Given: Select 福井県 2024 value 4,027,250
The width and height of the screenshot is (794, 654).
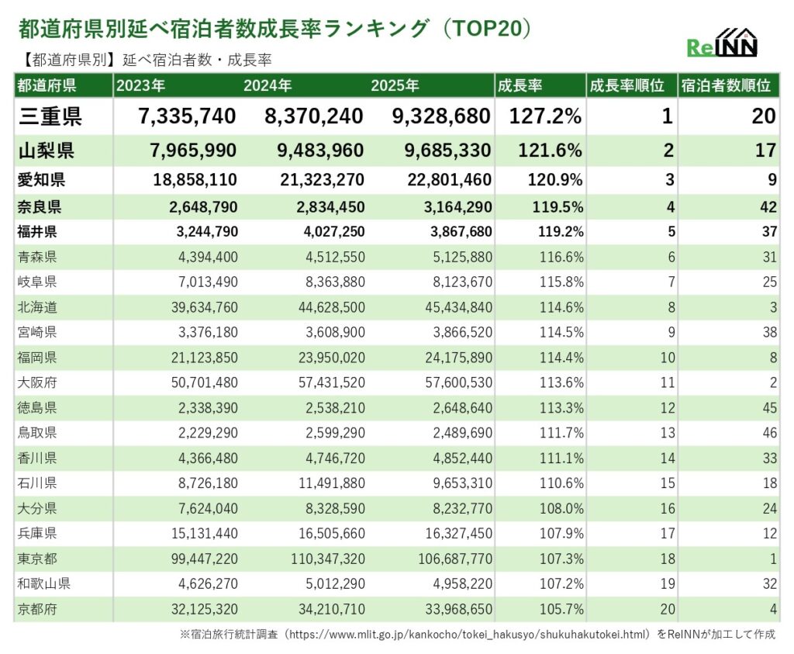Looking at the screenshot, I should 326,231.
